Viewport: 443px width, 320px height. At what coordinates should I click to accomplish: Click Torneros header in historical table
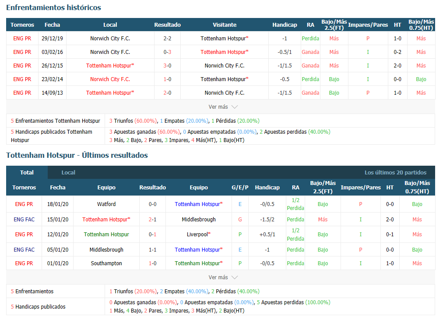click(22, 25)
